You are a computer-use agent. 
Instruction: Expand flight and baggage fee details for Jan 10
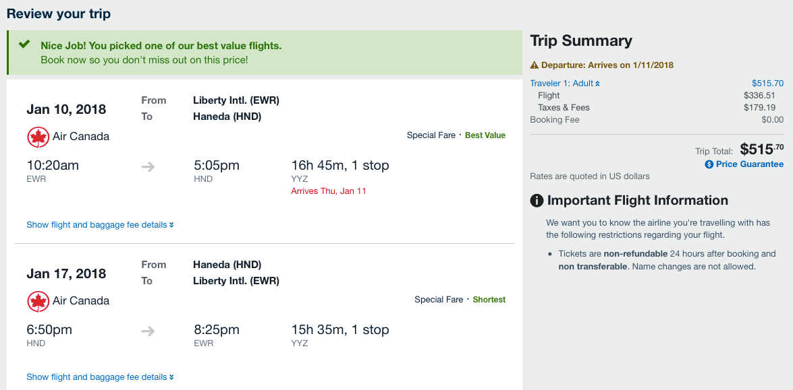100,225
